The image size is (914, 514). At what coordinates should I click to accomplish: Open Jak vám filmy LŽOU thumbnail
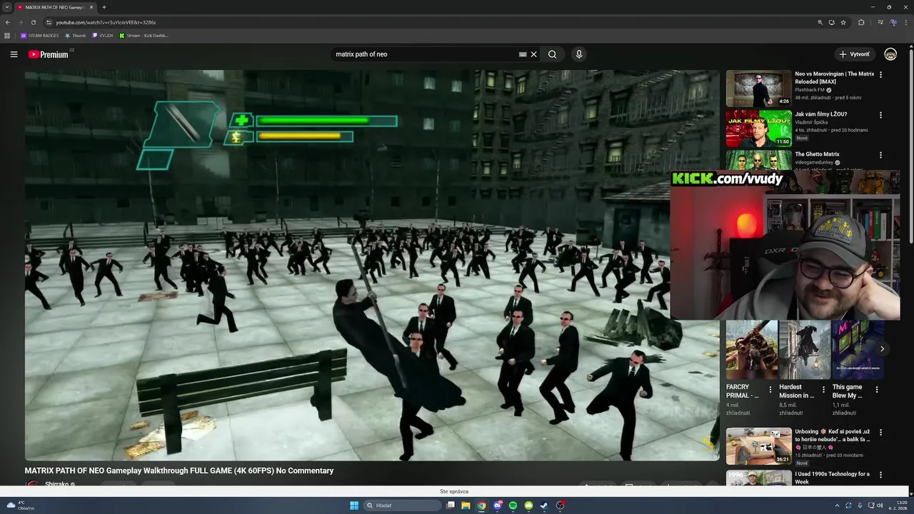pyautogui.click(x=758, y=128)
